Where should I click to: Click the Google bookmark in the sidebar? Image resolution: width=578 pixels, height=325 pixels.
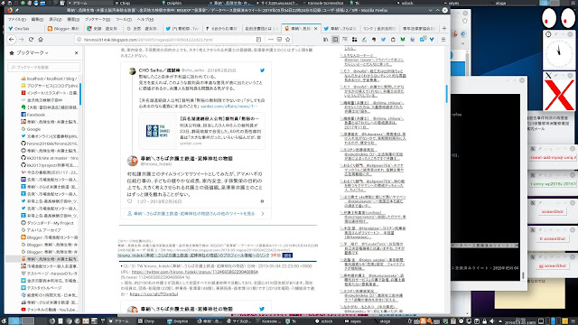[33, 129]
